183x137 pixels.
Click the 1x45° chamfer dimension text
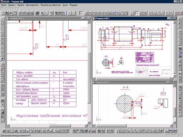coord(24,28)
